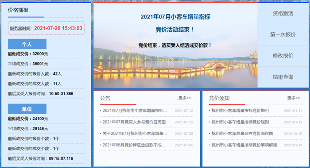310x168 pixels.
Task: Open 杭州市小客车总量调控竞价流程图 link
Action: coord(242,134)
